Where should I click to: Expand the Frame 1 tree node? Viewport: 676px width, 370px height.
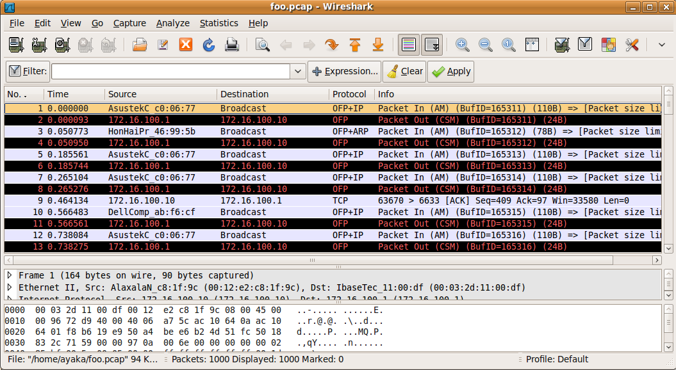pyautogui.click(x=10, y=276)
